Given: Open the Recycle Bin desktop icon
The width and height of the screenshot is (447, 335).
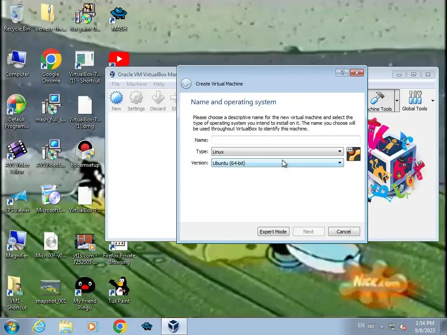Looking at the screenshot, I should (17, 17).
